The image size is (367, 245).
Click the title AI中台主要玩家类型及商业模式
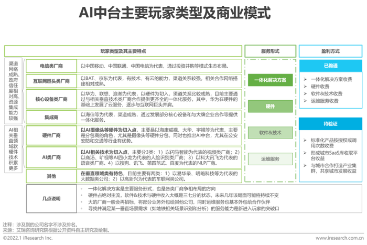click(175, 13)
